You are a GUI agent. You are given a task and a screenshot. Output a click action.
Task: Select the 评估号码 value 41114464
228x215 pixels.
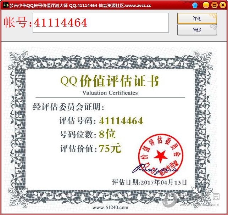121,121
